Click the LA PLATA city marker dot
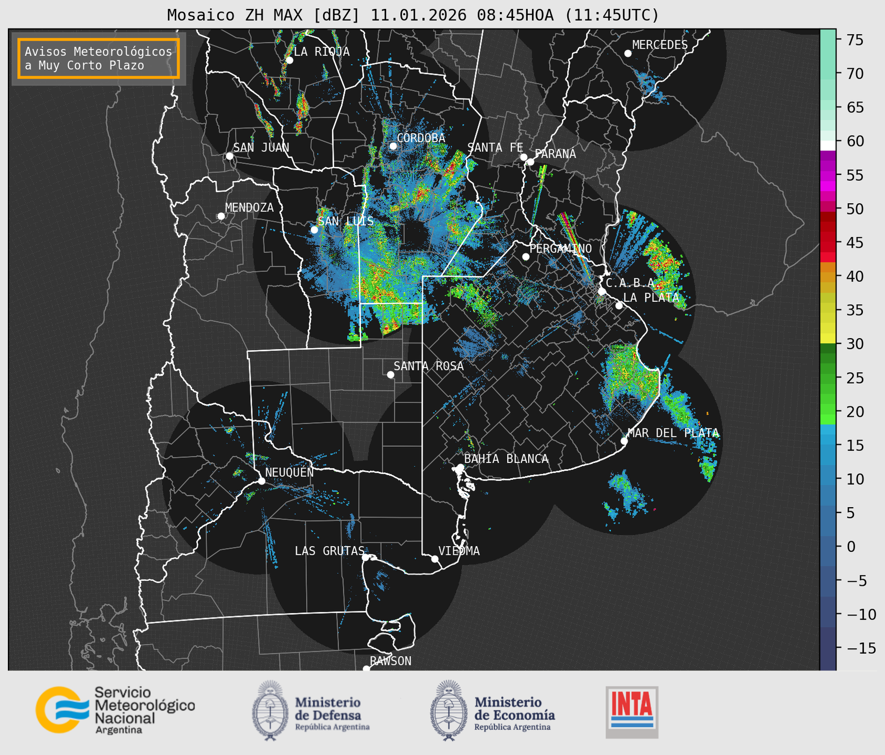The image size is (885, 755). point(619,306)
